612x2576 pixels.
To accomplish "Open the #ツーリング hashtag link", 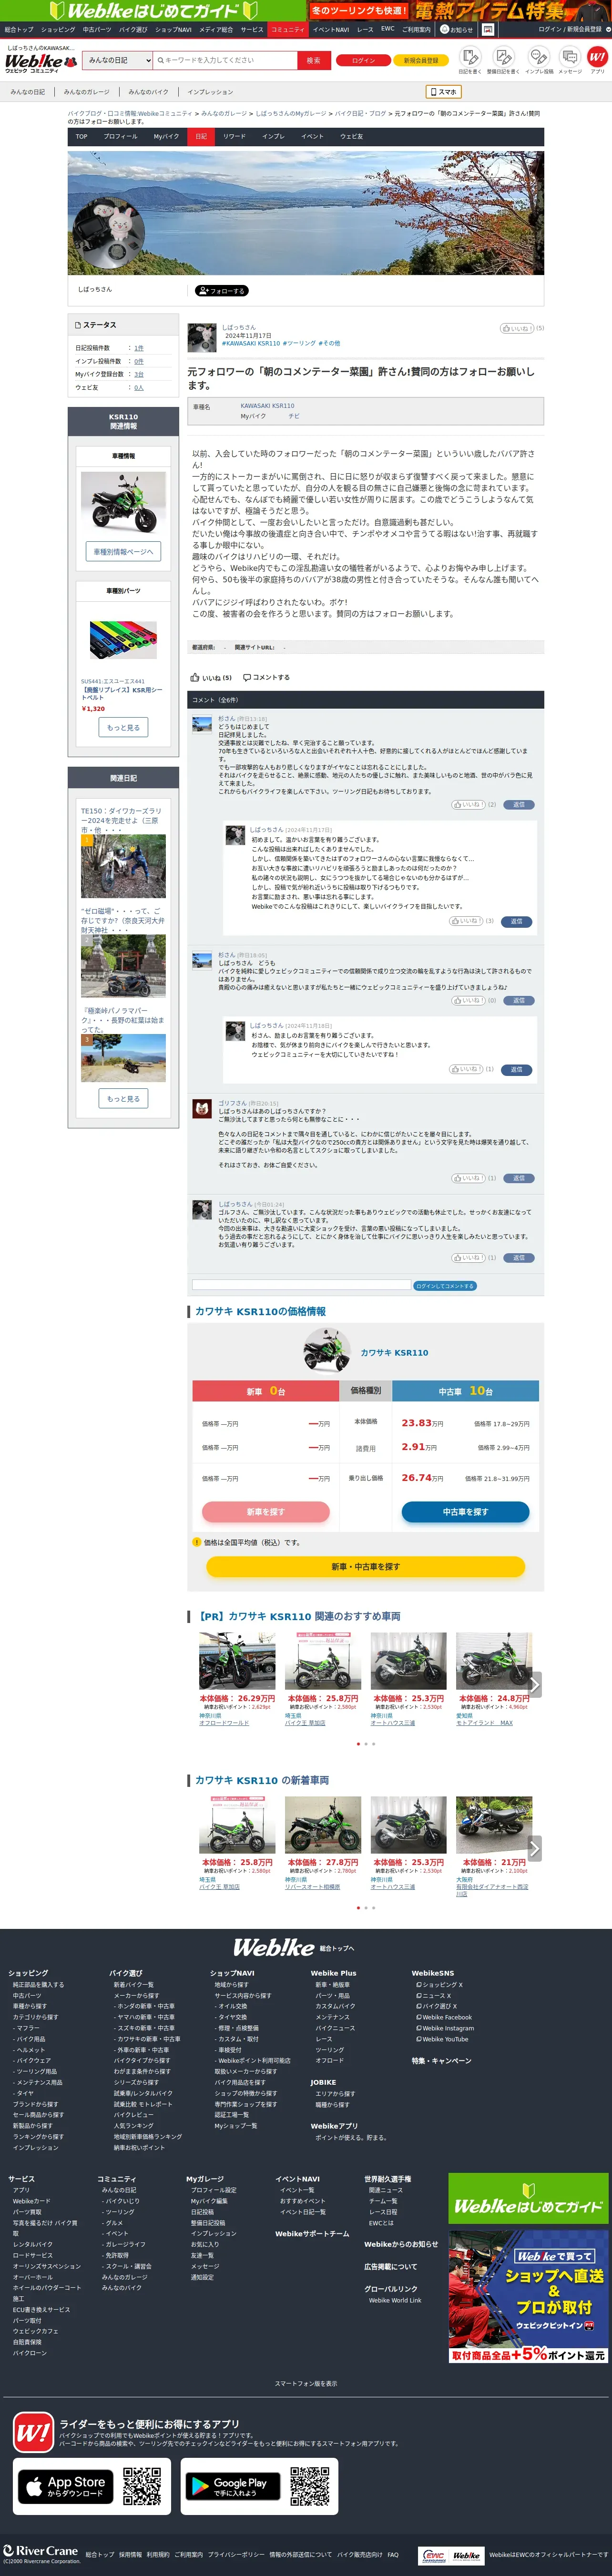I will tap(299, 343).
